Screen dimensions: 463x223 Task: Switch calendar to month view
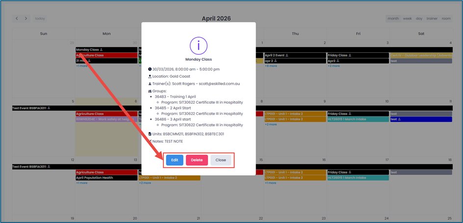click(393, 19)
